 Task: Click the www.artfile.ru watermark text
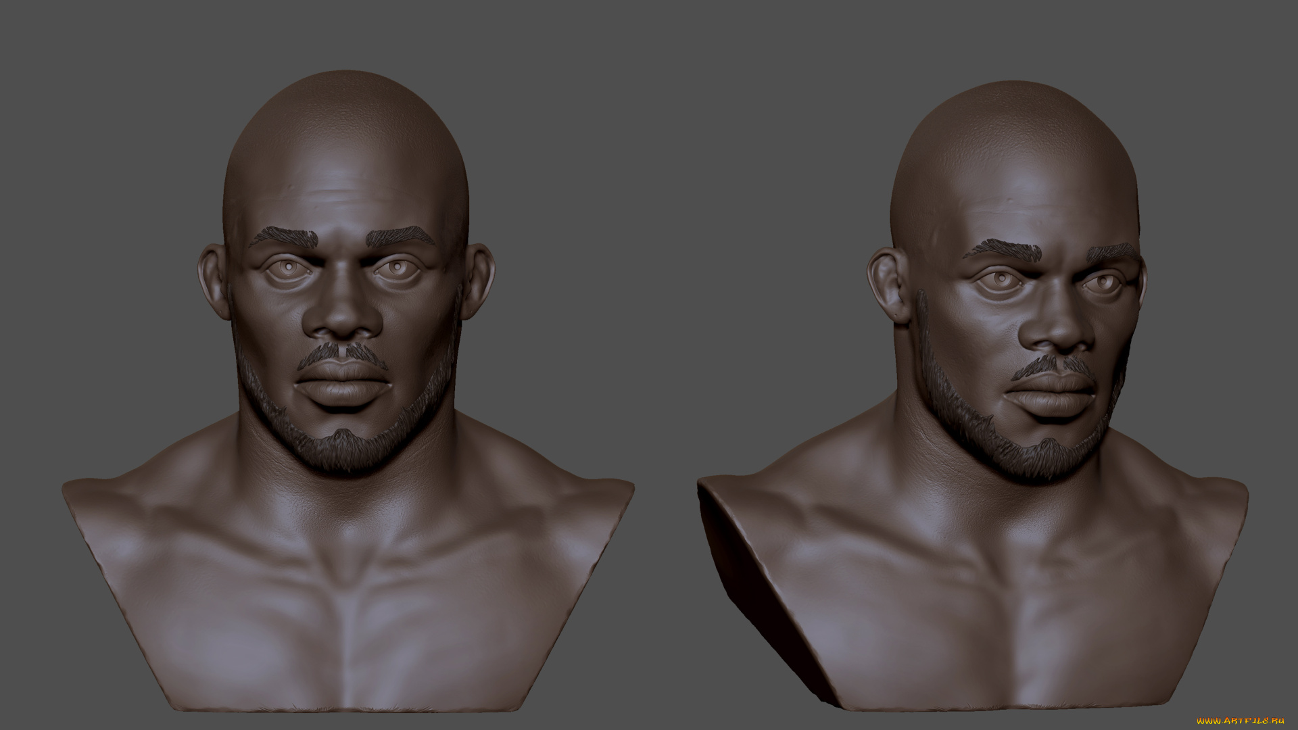pyautogui.click(x=1240, y=721)
